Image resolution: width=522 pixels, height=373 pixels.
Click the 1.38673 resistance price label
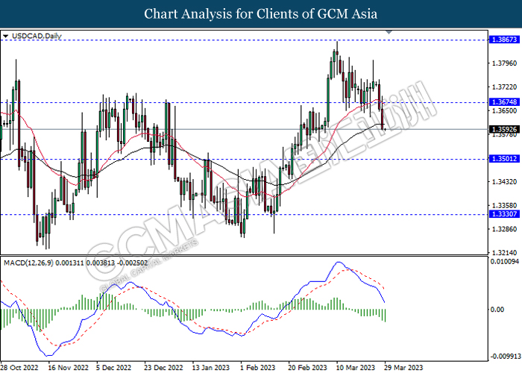[x=504, y=40]
